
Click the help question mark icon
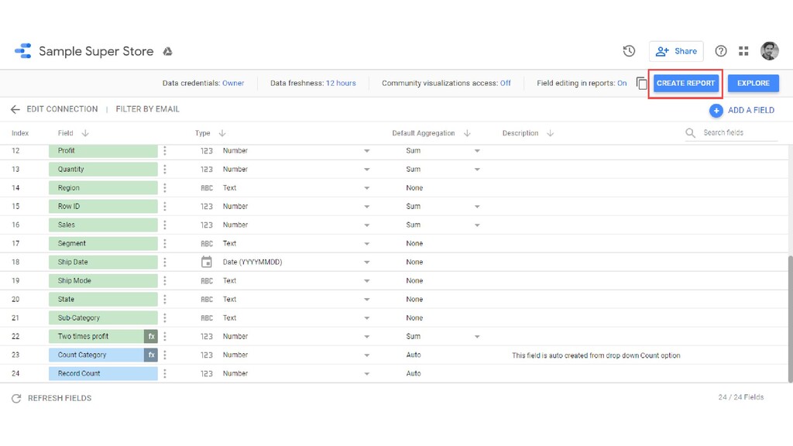(x=721, y=51)
